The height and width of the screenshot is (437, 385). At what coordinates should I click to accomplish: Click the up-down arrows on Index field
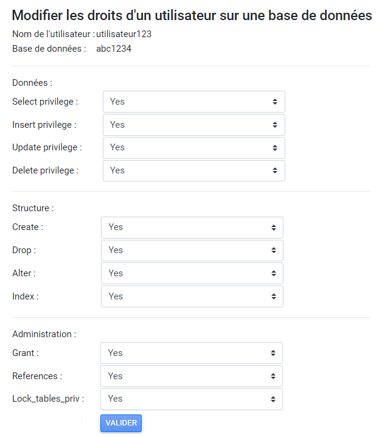(274, 296)
